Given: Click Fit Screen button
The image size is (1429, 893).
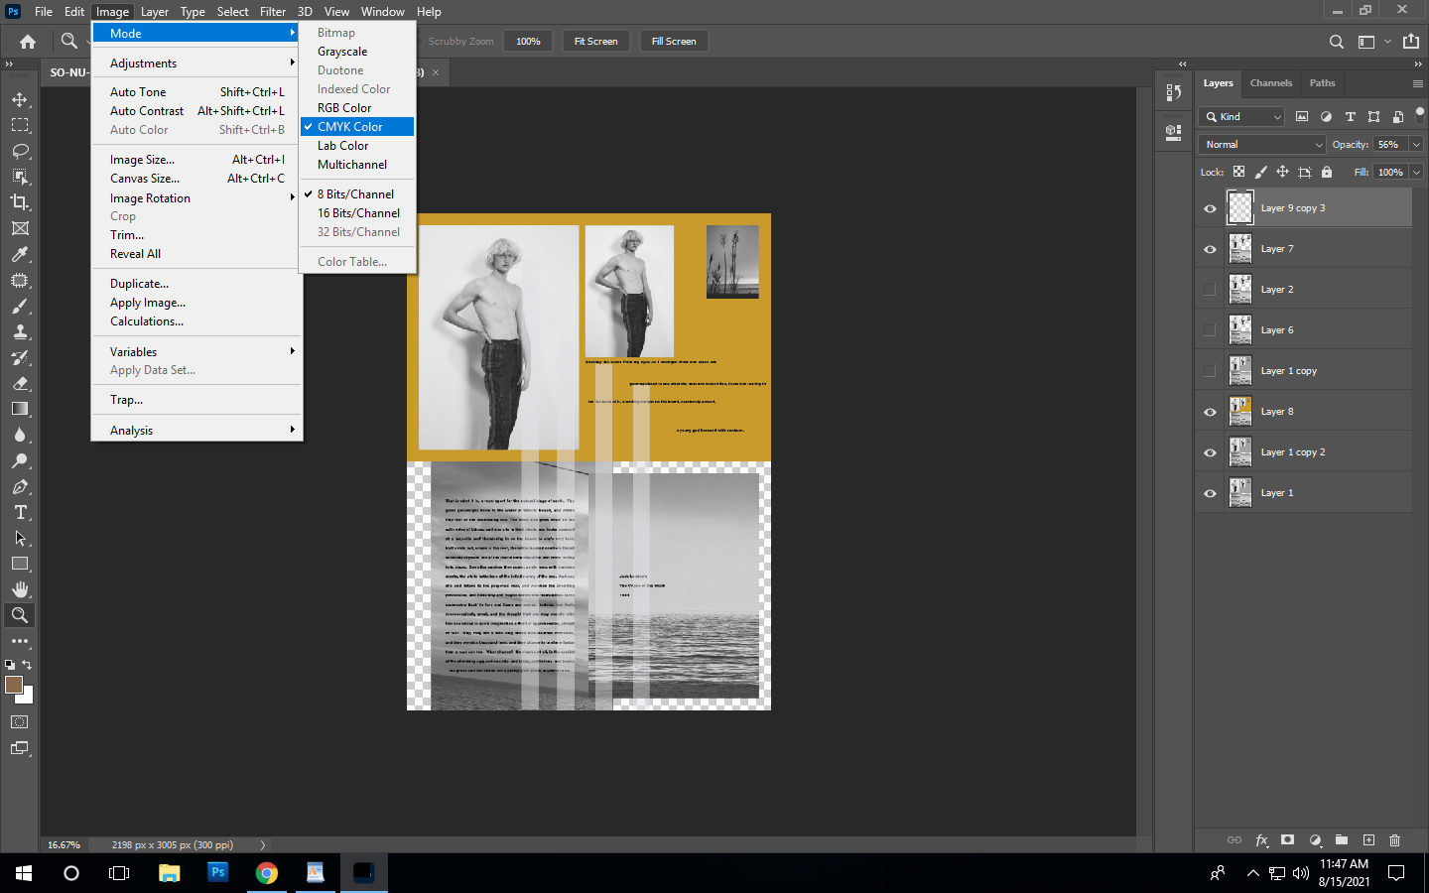Looking at the screenshot, I should click(x=595, y=42).
